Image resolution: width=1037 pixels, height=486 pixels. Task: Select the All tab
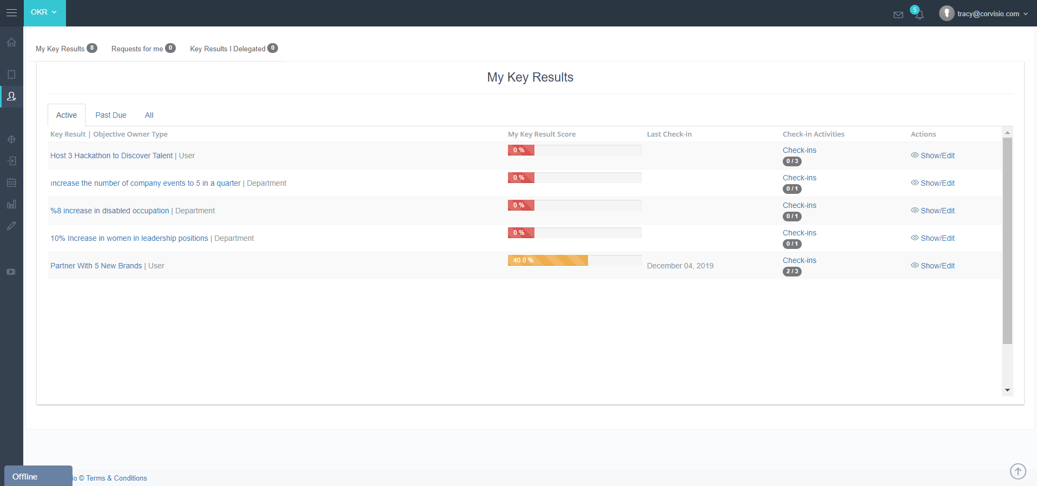149,115
